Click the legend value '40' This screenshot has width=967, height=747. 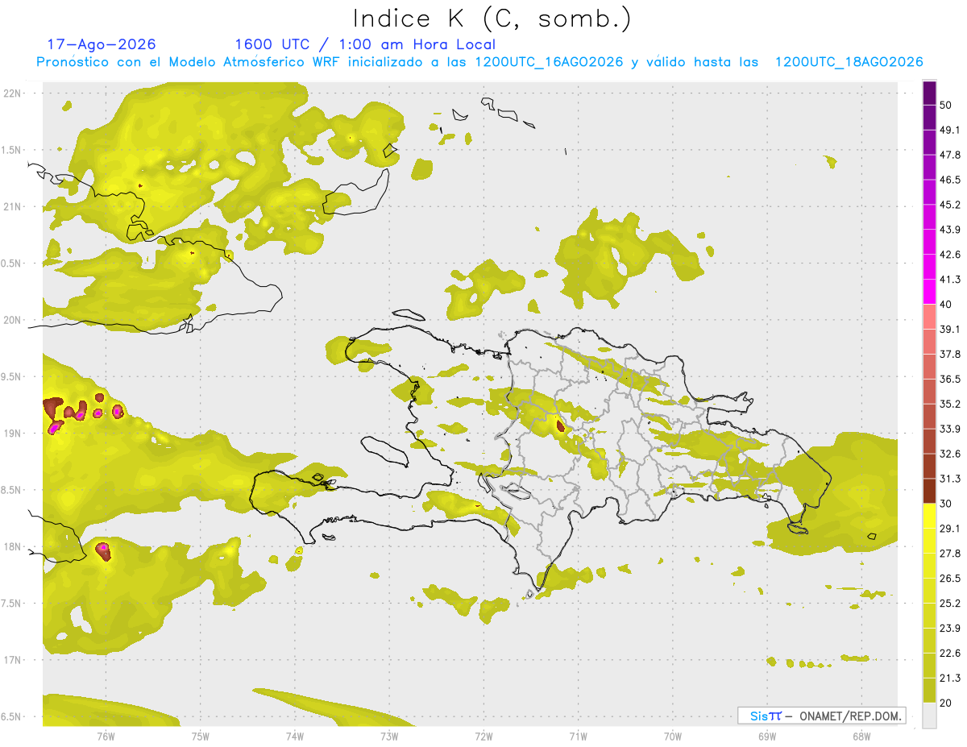[946, 304]
